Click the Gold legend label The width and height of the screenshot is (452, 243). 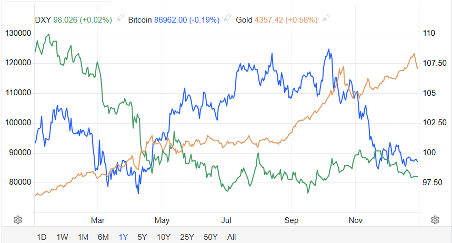(x=244, y=19)
